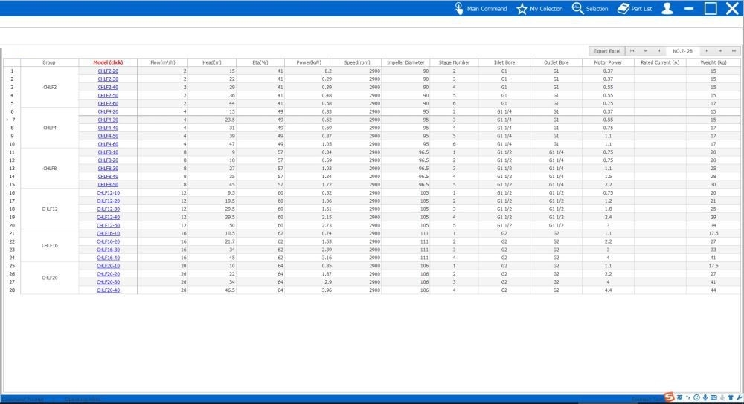Select the CHLF16 group cell

tap(50, 246)
